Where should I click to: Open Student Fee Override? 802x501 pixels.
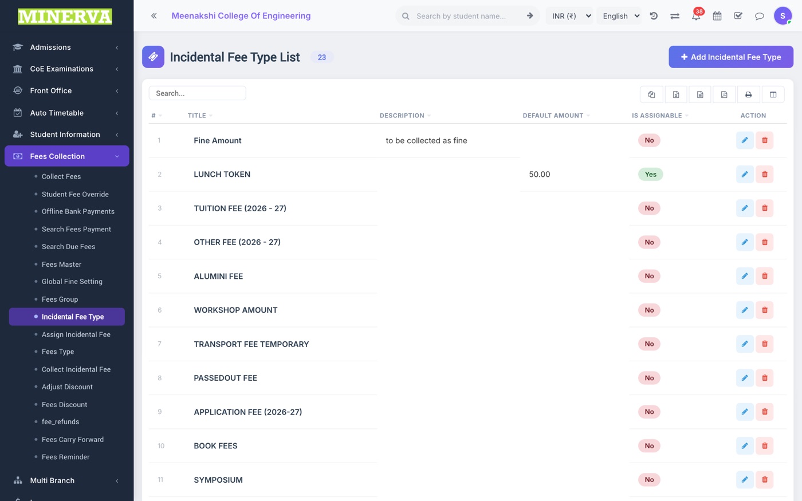pos(75,194)
